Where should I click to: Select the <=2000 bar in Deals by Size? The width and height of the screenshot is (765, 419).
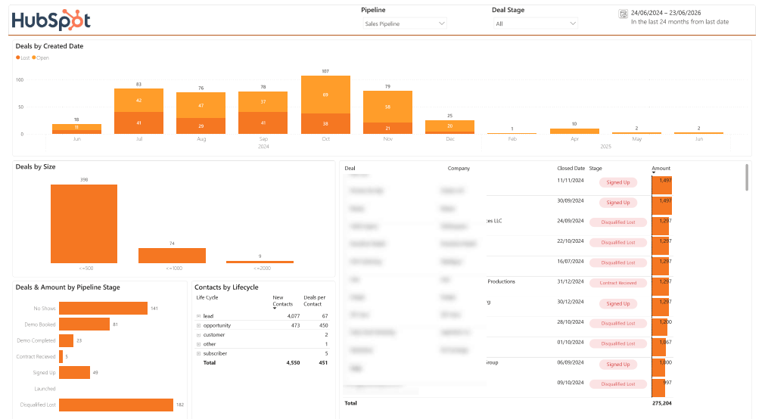(x=260, y=262)
